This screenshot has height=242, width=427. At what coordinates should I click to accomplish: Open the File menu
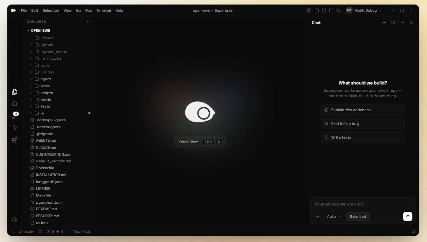point(24,10)
